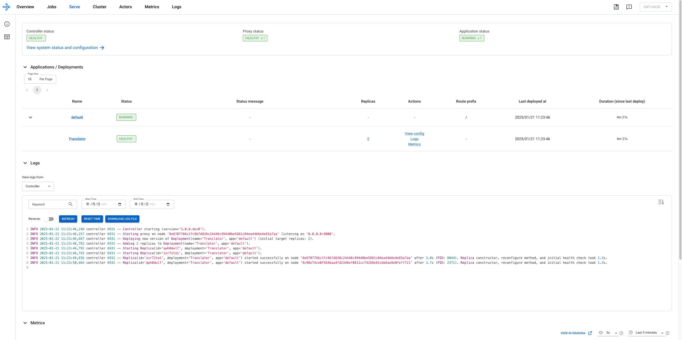Open the Start Time calendar picker icon
This screenshot has width=682, height=340.
click(120, 204)
